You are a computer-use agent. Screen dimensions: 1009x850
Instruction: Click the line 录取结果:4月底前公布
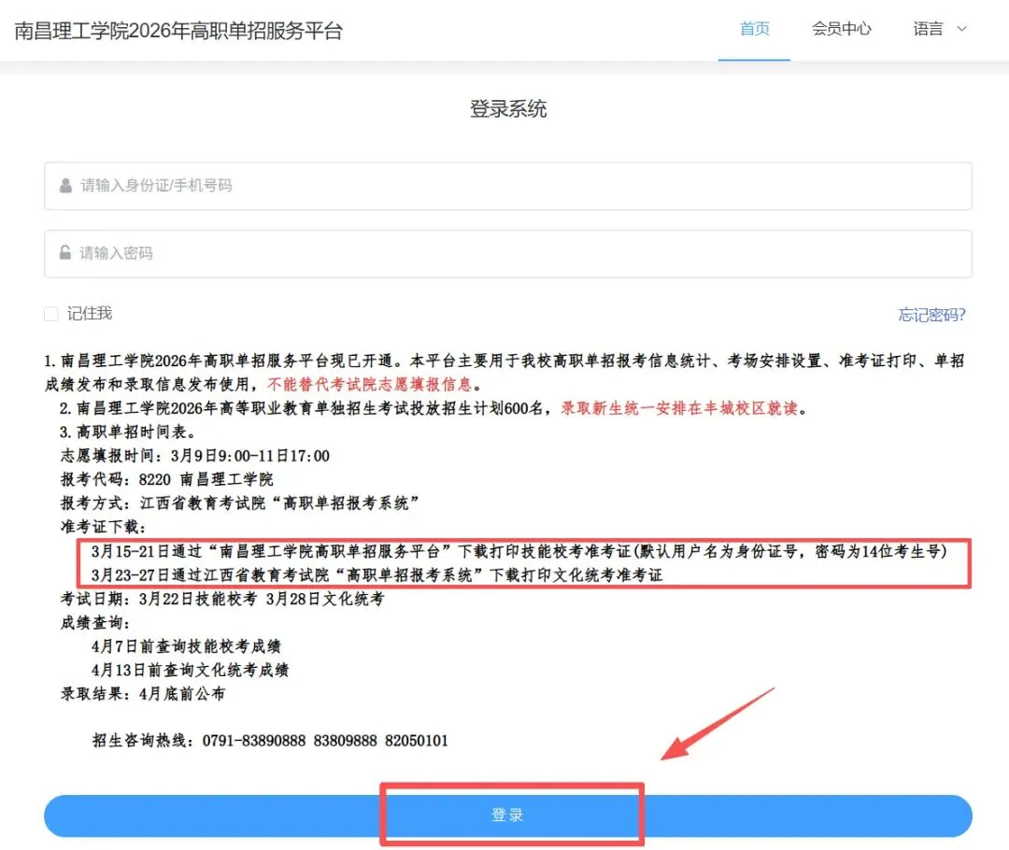[x=143, y=694]
